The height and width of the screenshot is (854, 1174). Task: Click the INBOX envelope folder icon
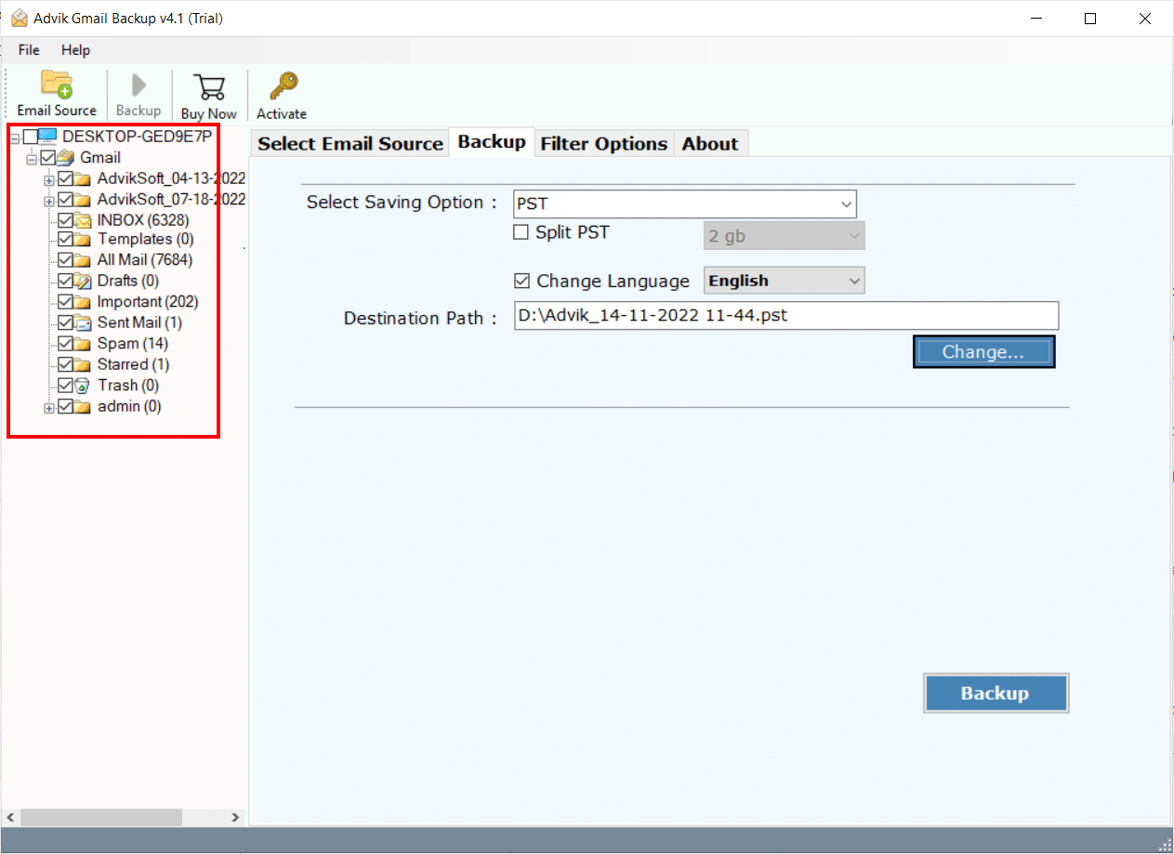click(x=83, y=220)
